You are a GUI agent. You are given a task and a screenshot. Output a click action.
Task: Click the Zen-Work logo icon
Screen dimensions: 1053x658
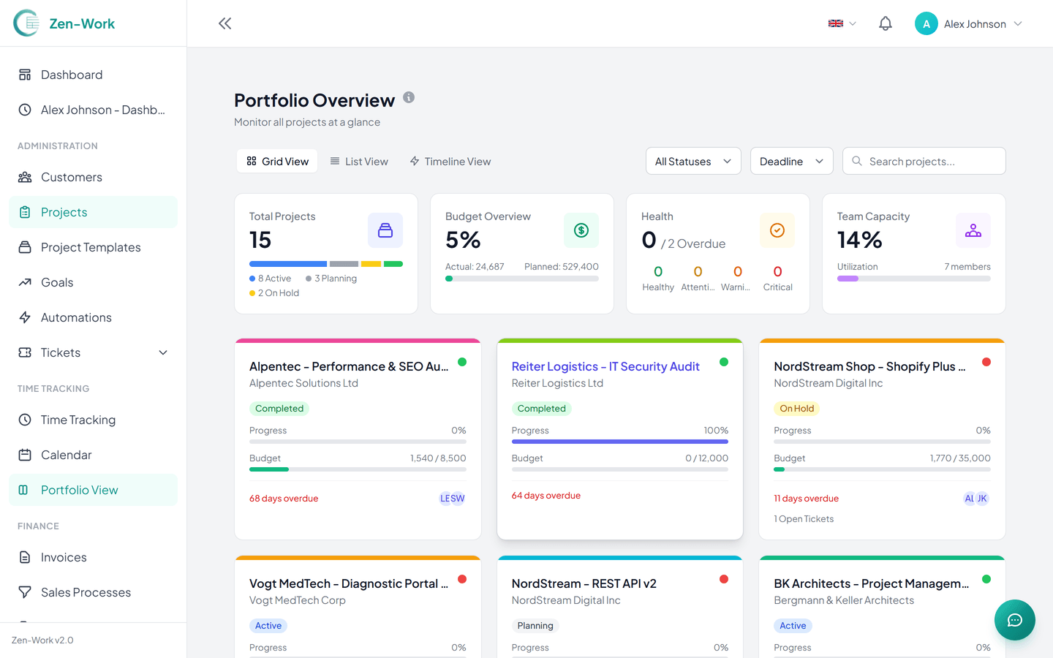(x=26, y=23)
